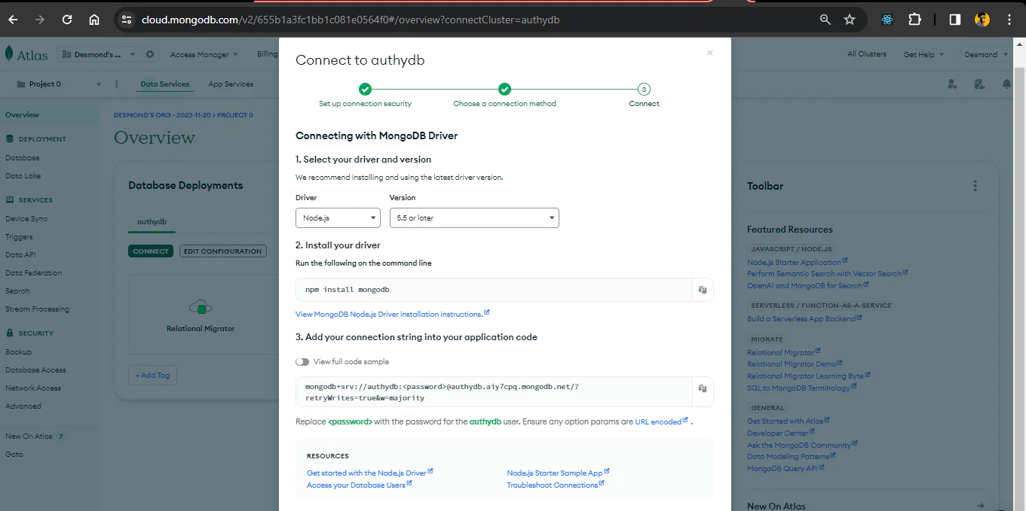Open Stream Processing in the sidebar
The image size is (1026, 511).
37,309
